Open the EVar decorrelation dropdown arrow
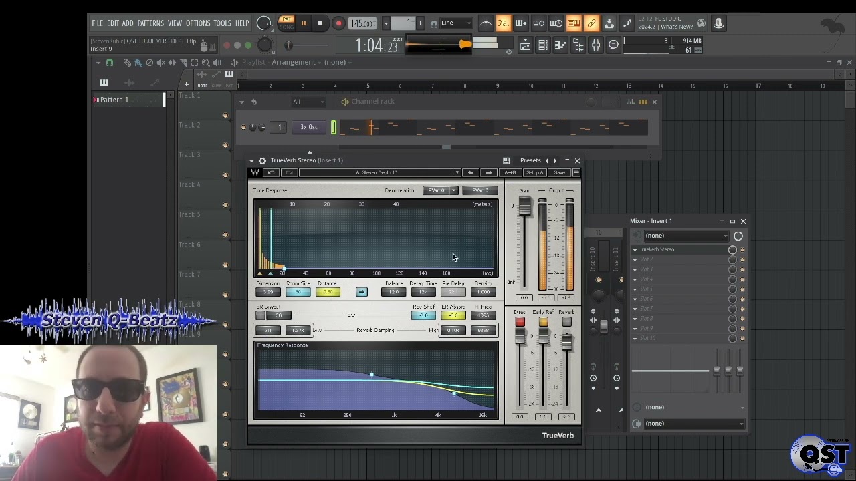The width and height of the screenshot is (856, 481). pos(453,190)
